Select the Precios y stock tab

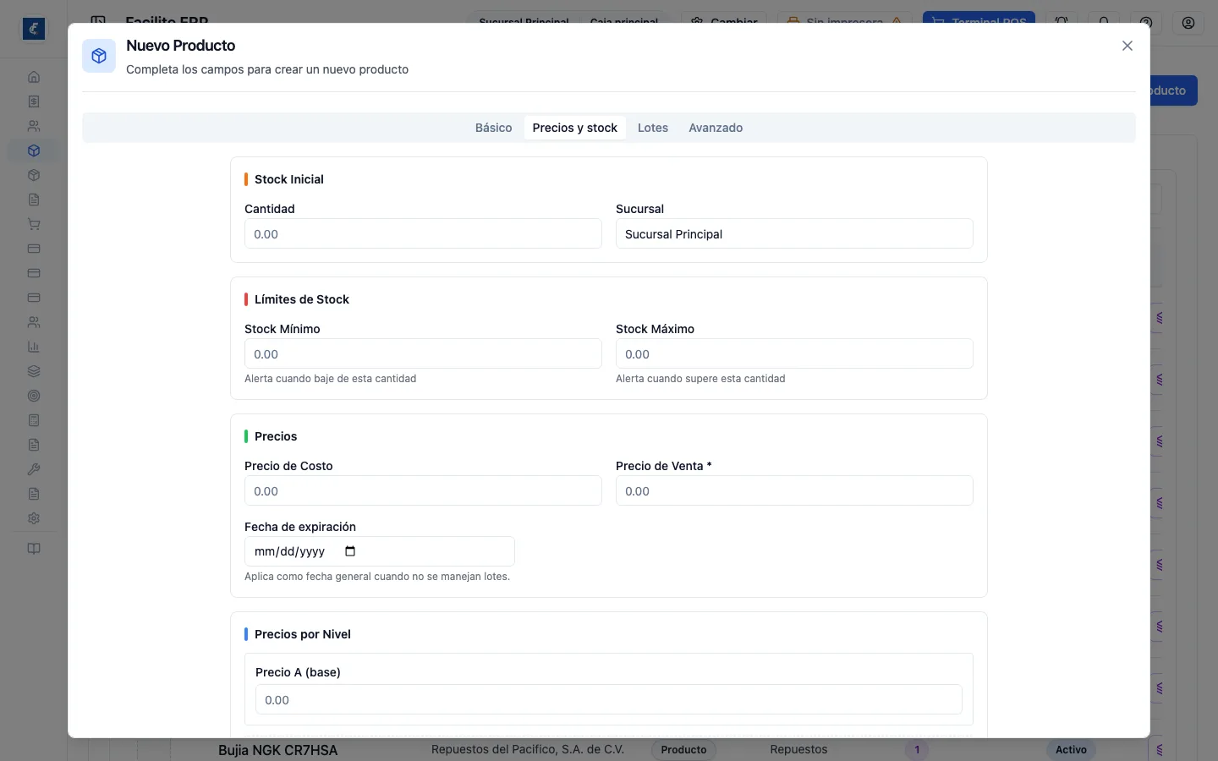(x=575, y=128)
